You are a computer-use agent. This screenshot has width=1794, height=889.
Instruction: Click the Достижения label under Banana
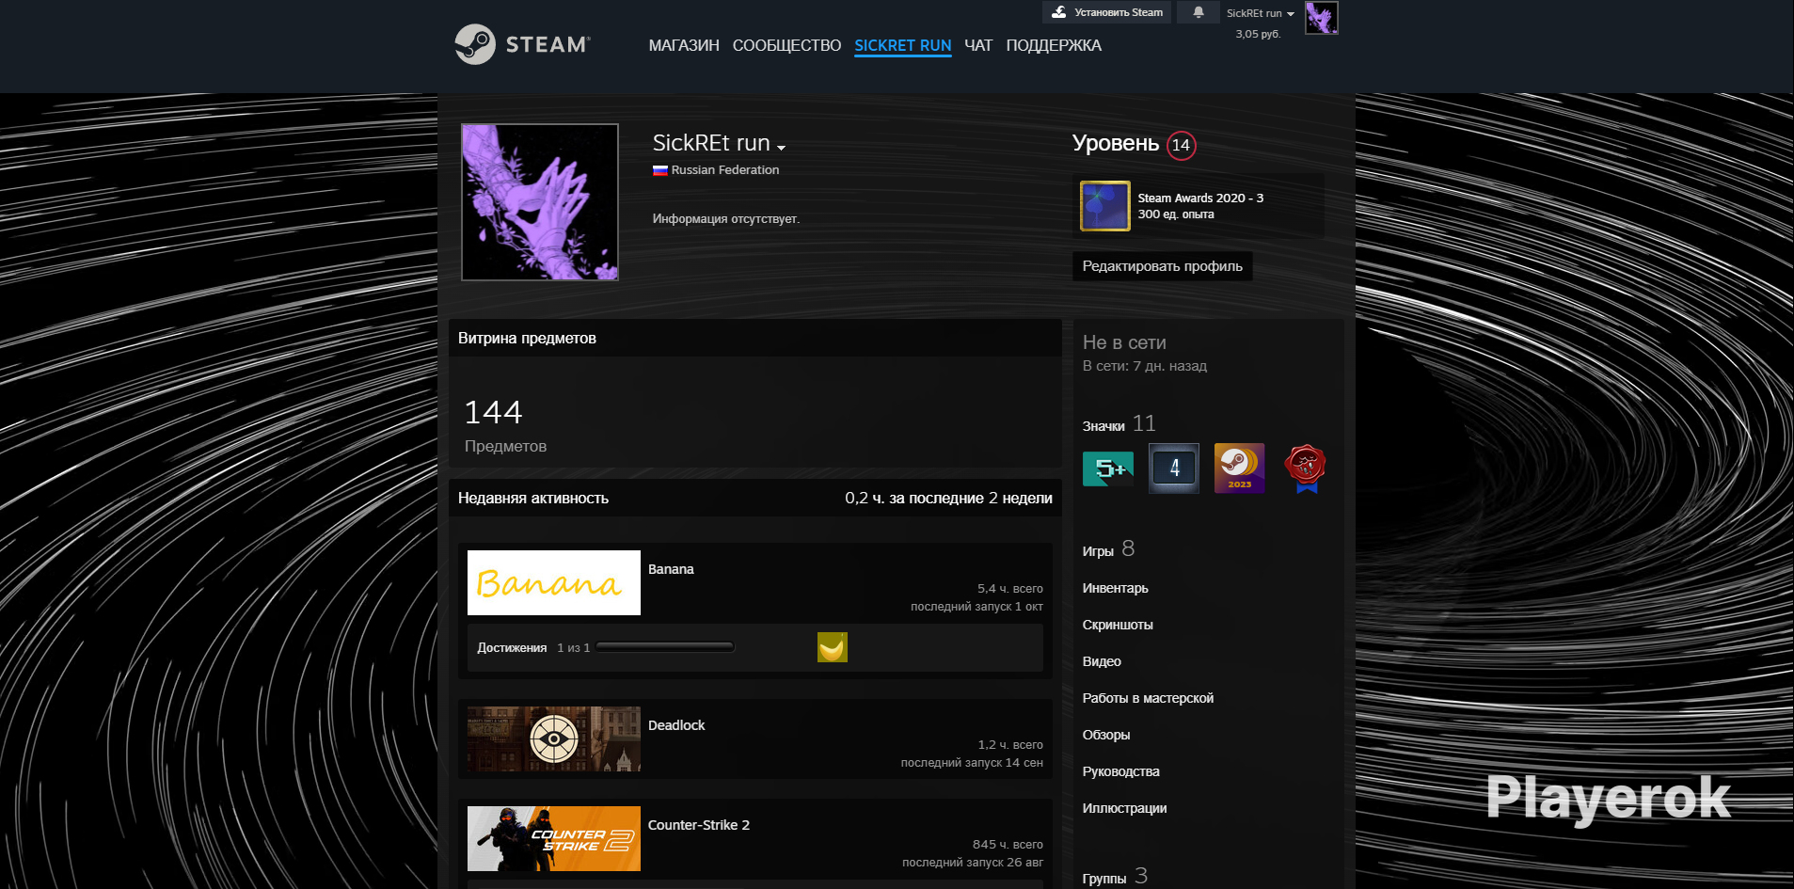click(x=512, y=648)
